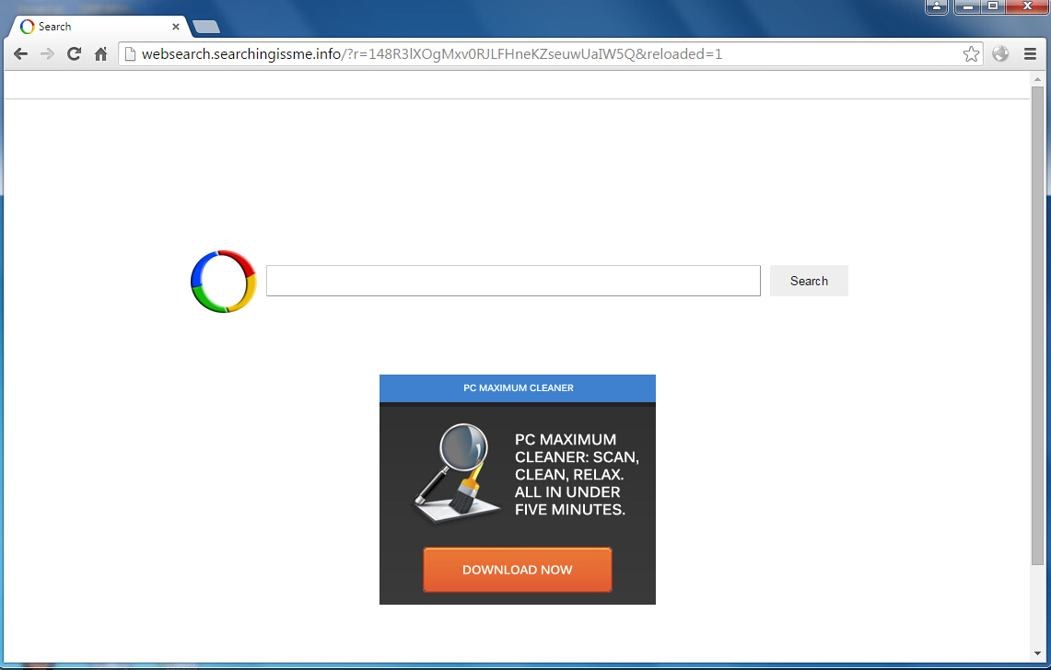Screen dimensions: 1051x670
Task: Open the browser home page
Action: pos(100,54)
